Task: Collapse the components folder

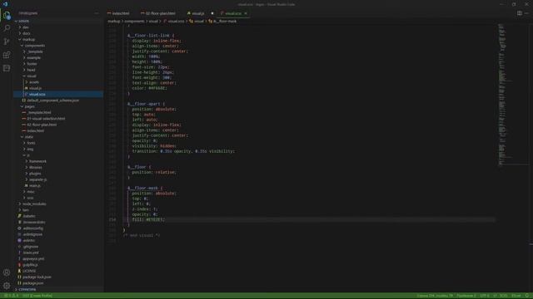Action: click(x=35, y=46)
